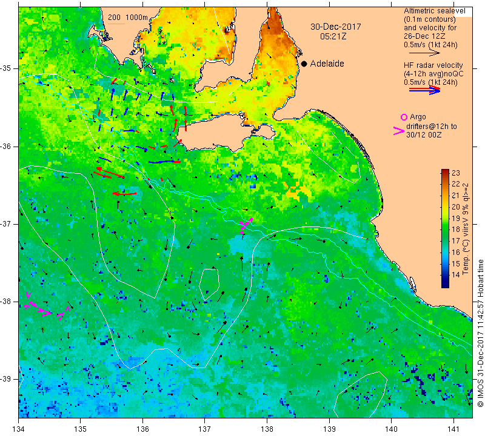
Task: Click the cyan 200m contour legend line
Action: tap(116, 24)
